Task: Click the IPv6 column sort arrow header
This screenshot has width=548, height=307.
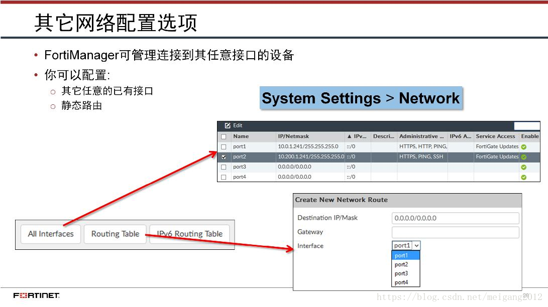Action: point(357,136)
